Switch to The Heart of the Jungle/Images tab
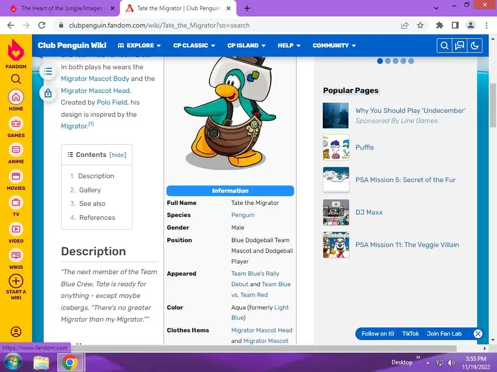This screenshot has height=372, width=497. click(x=62, y=8)
